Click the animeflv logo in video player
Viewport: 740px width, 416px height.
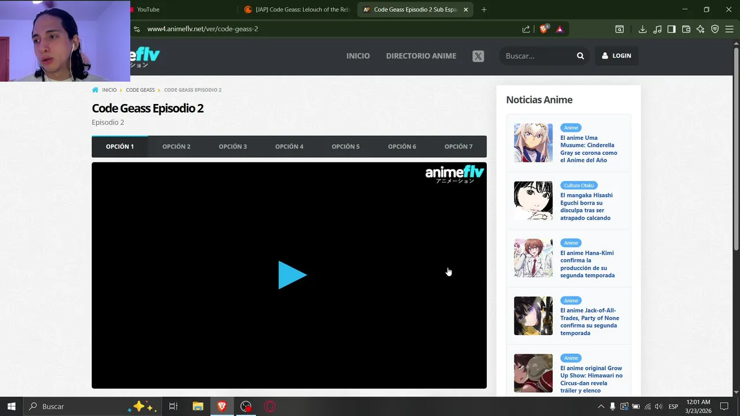tap(454, 174)
